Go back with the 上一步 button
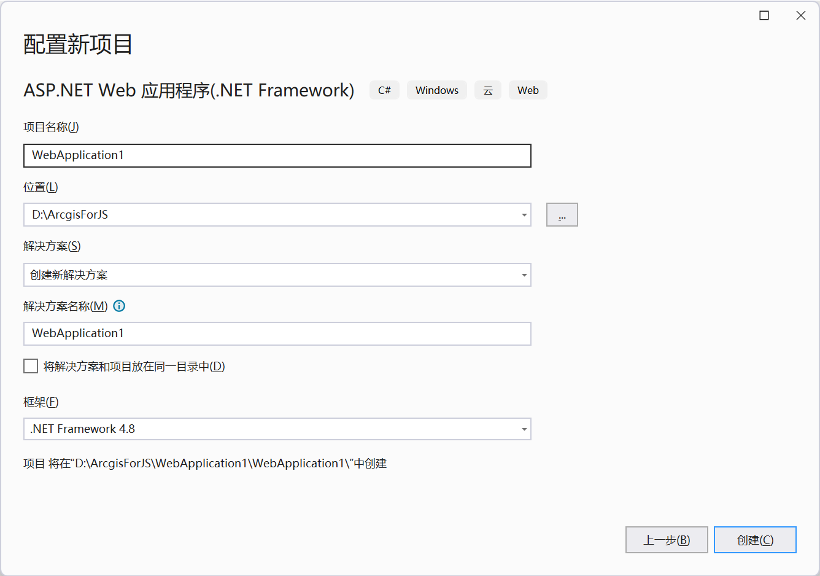Image resolution: width=820 pixels, height=576 pixels. tap(667, 540)
